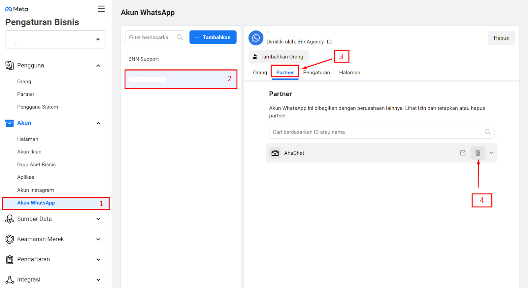Open Halaman in the Akun sidebar section
Viewport: 528px width, 288px height.
point(28,139)
